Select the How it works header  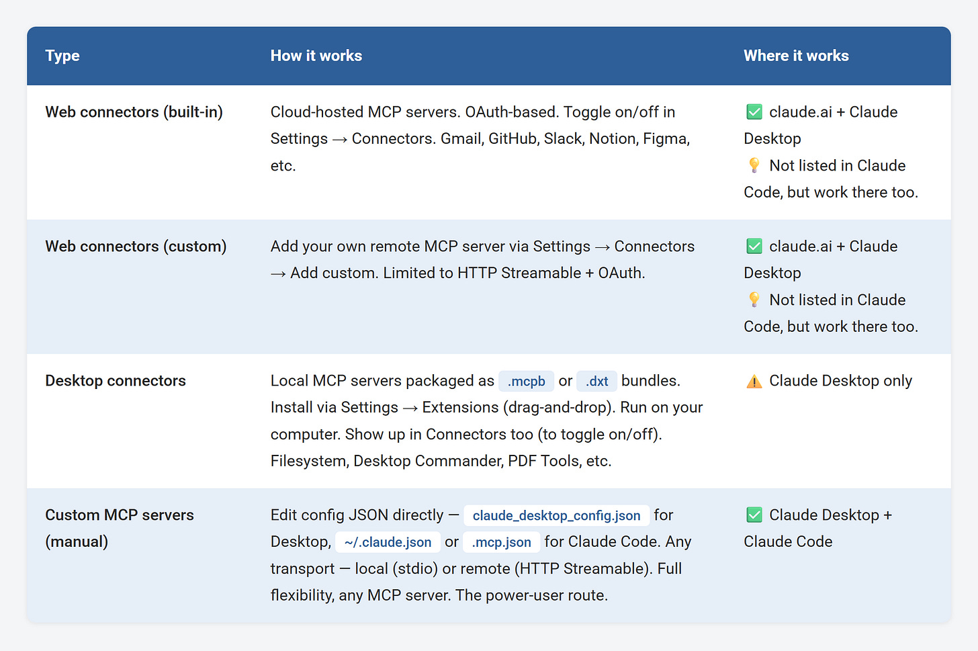coord(316,56)
